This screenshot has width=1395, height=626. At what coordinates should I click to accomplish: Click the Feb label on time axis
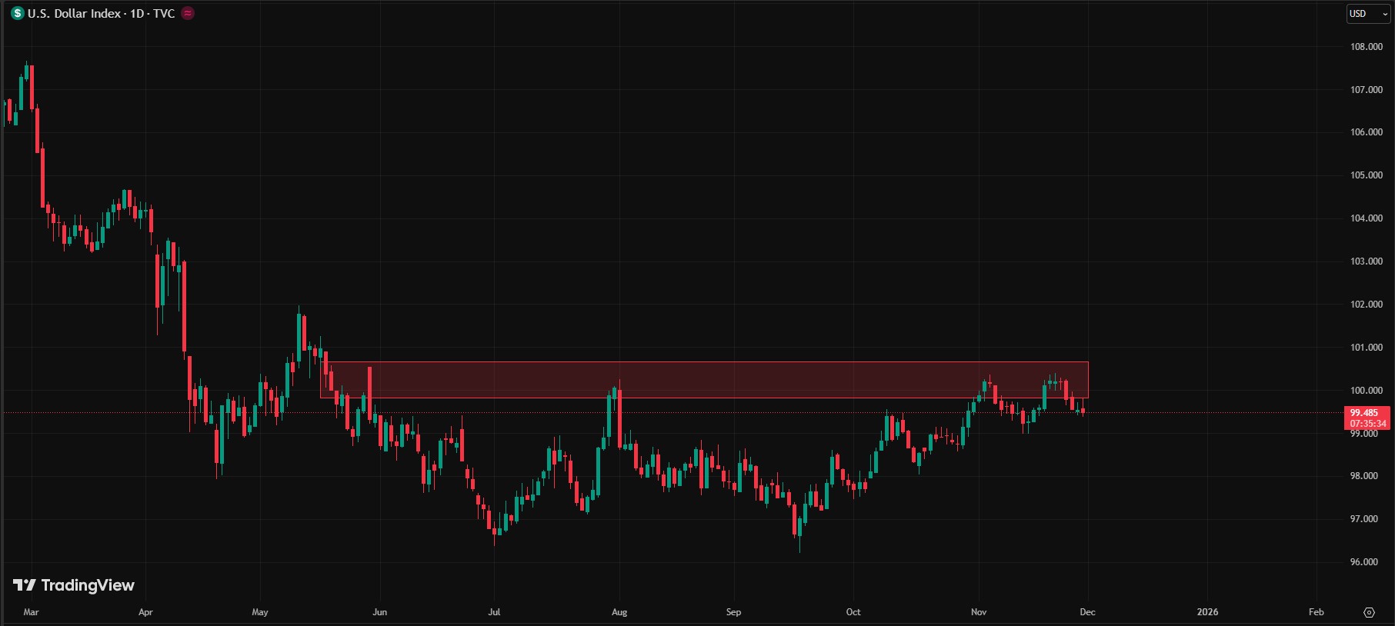point(1316,612)
